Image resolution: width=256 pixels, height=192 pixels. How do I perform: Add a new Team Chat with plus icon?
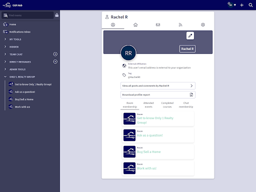55,54
